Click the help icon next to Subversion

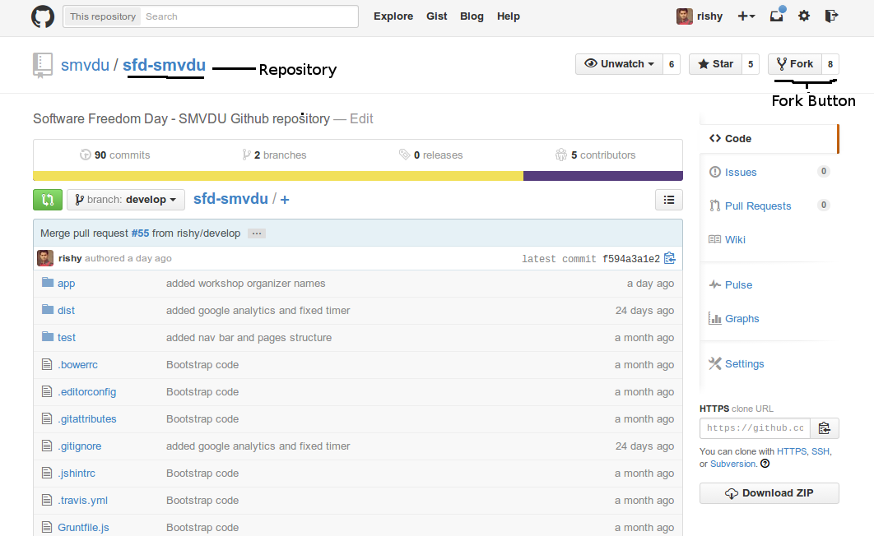click(x=765, y=464)
